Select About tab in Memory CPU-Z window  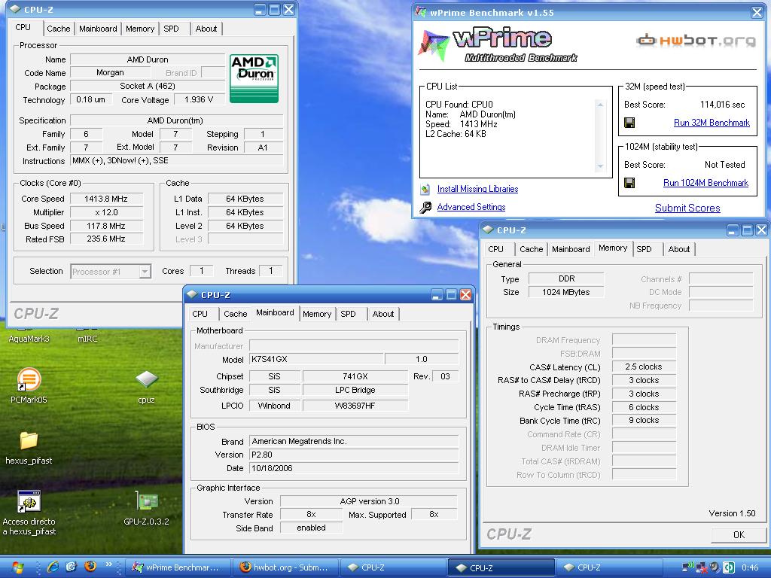(x=679, y=248)
